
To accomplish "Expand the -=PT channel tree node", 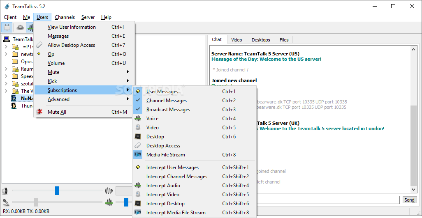I will (6, 47).
